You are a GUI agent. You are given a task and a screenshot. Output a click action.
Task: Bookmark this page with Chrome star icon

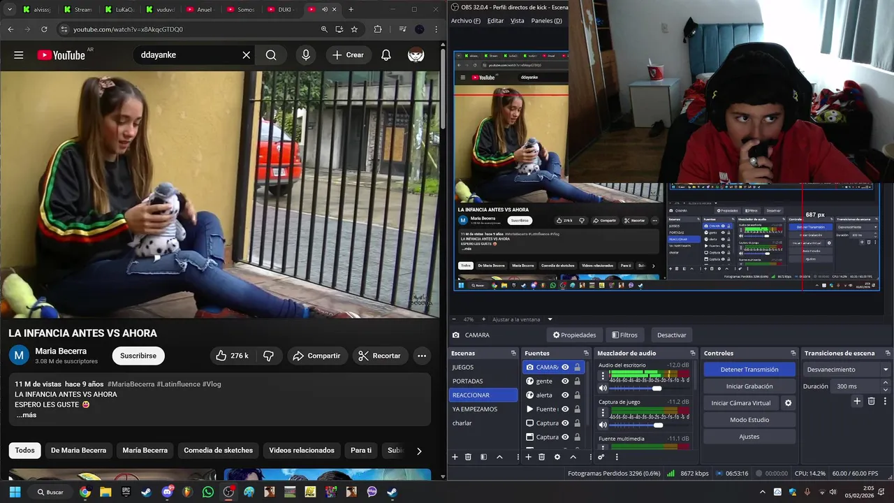354,29
